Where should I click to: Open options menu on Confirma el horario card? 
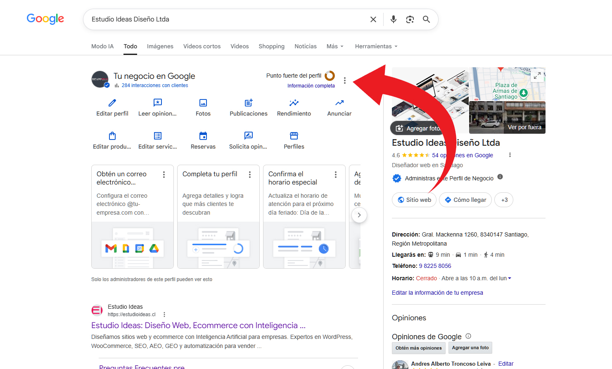click(336, 175)
